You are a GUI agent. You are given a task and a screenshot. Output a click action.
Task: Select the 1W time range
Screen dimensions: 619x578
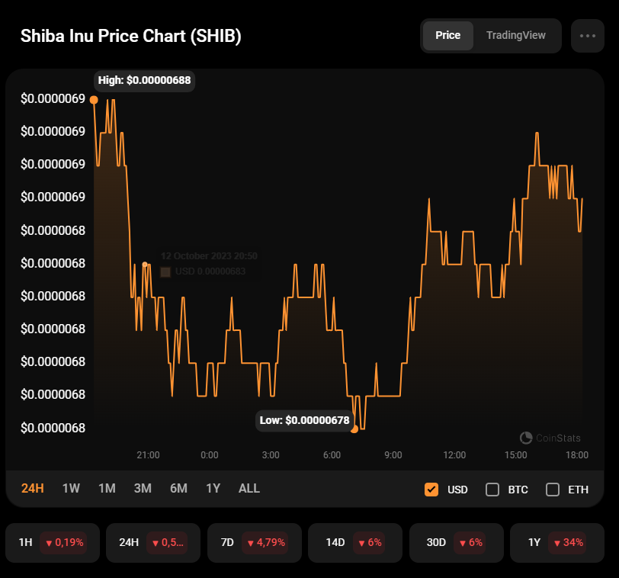tap(71, 488)
